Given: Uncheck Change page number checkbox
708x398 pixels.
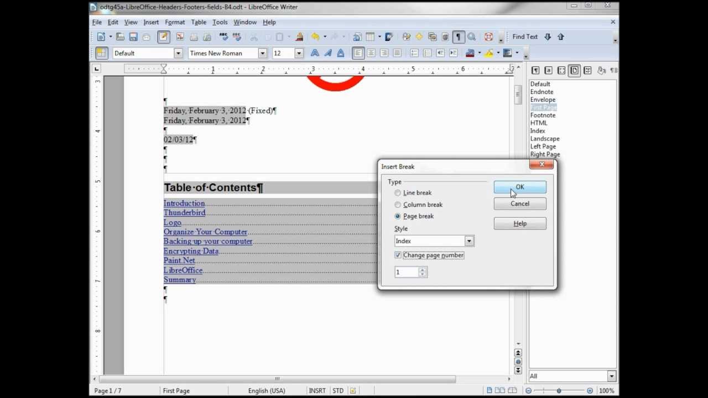Looking at the screenshot, I should pos(398,255).
